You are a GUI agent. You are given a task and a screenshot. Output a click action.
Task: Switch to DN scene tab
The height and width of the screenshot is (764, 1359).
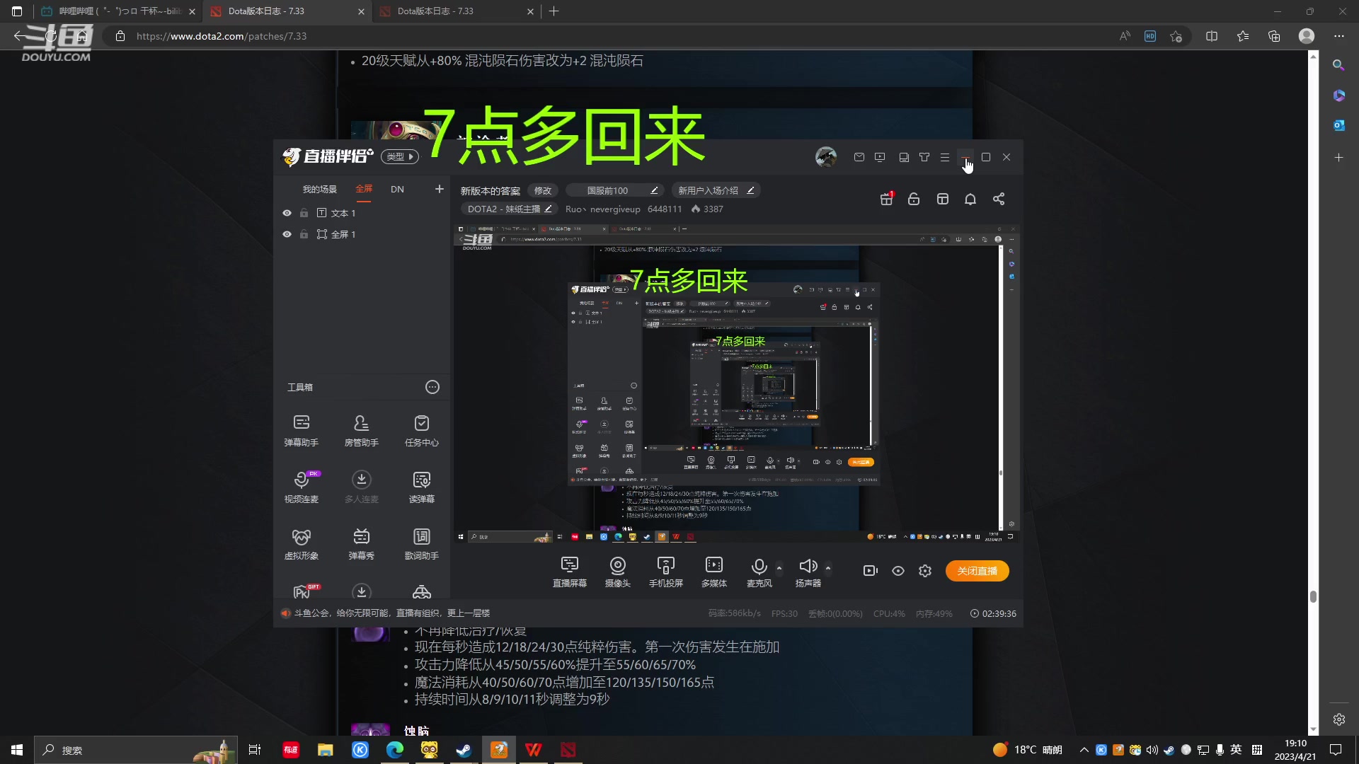click(x=397, y=189)
